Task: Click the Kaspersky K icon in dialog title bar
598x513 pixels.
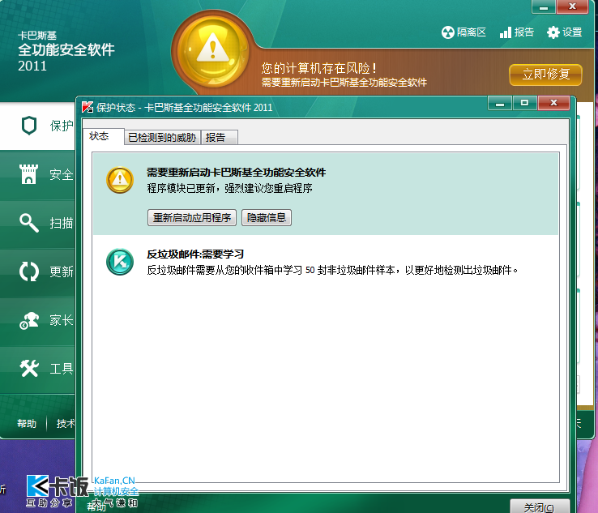Action: pos(88,107)
